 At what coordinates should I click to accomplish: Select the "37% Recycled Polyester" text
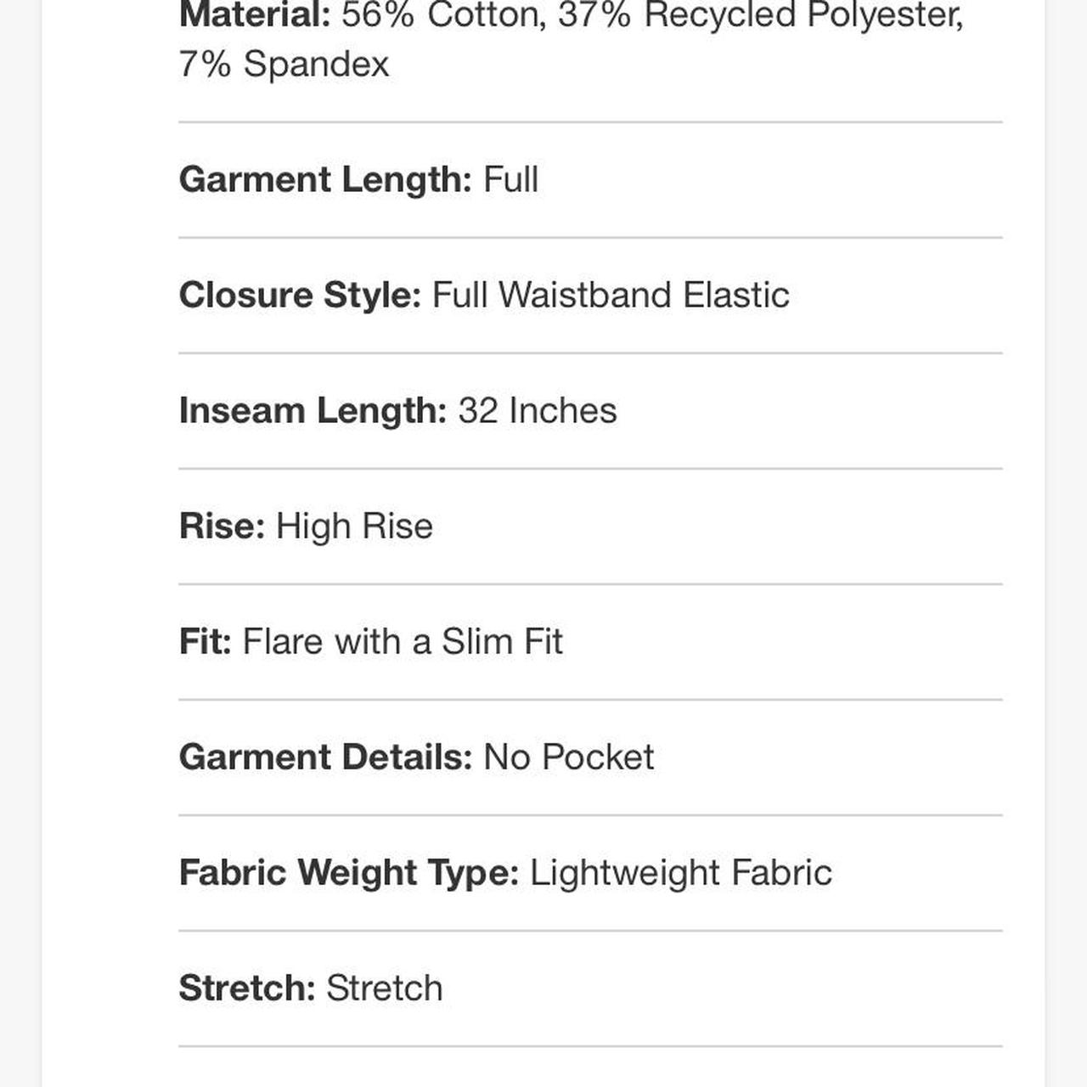tap(760, 15)
